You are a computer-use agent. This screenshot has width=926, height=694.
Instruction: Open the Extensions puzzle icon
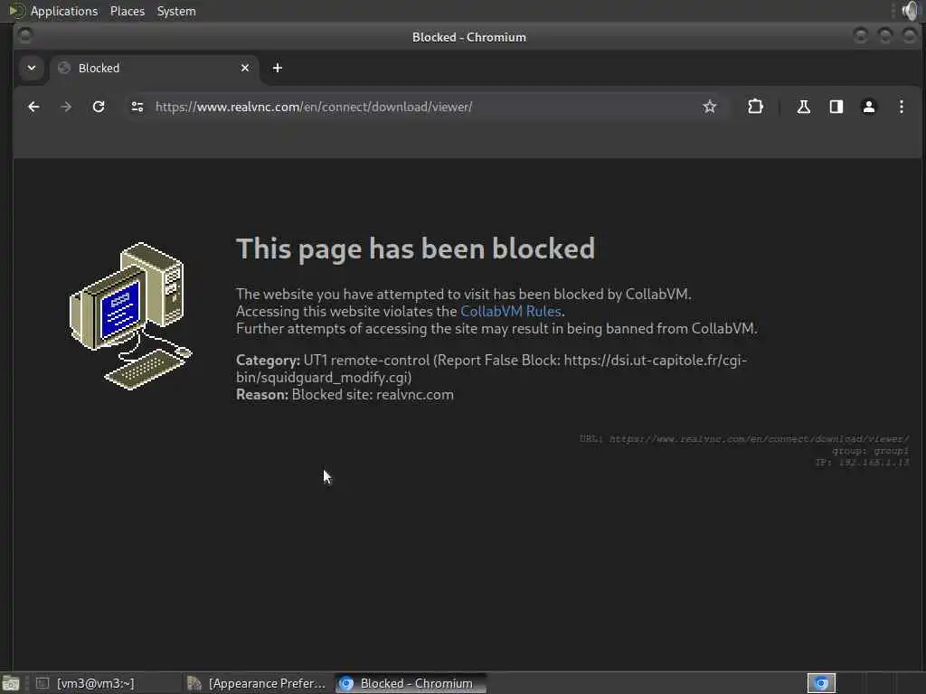(755, 107)
